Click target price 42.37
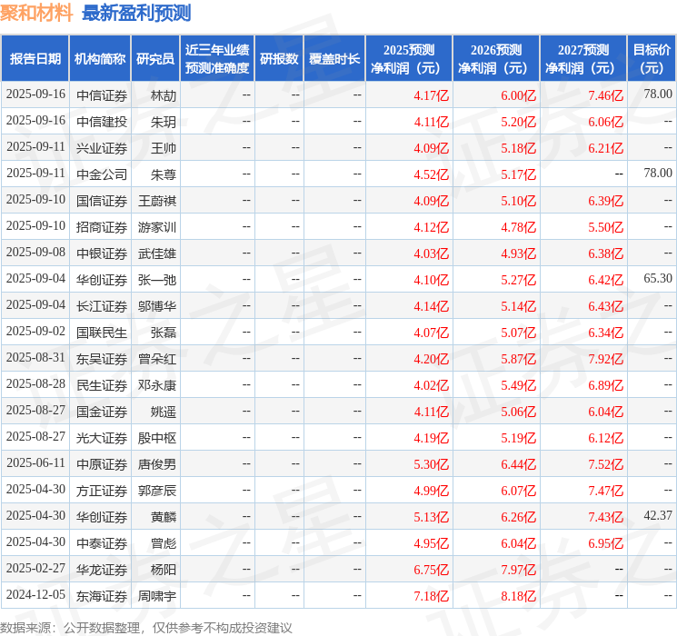 tap(658, 515)
